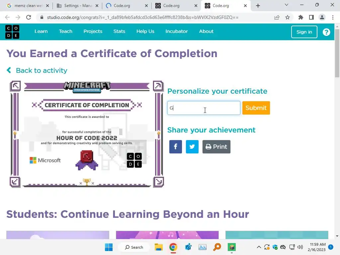Click the blue cube app in taskbar
The image size is (340, 255).
[x=188, y=247]
